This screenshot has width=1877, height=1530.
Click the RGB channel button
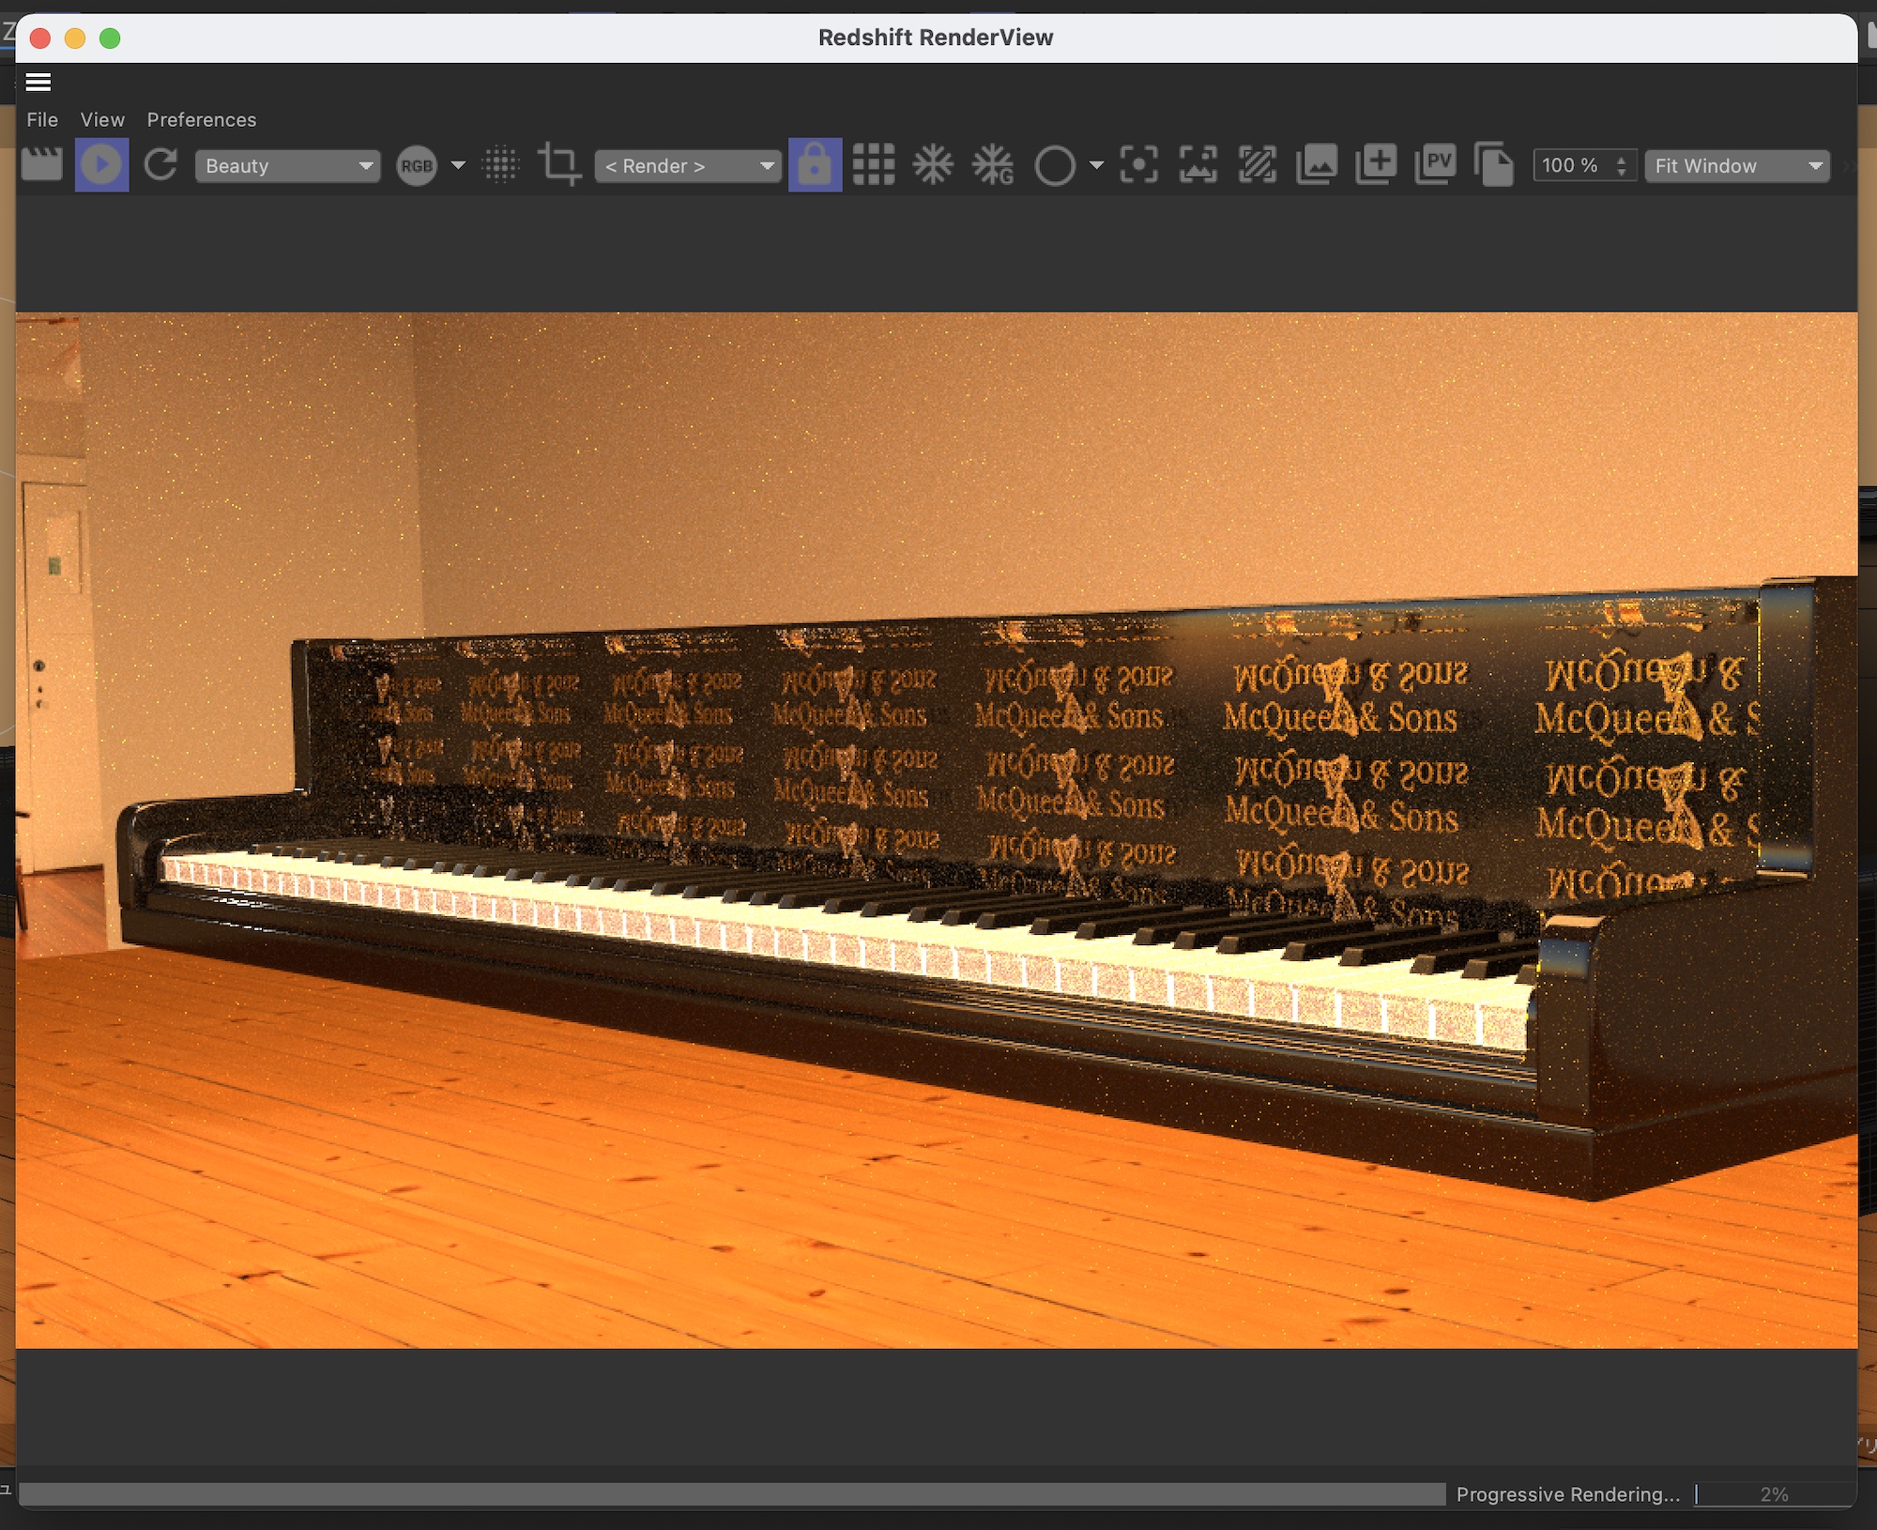tap(417, 166)
